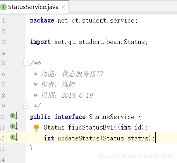Click line number 1 in gutter

point(3,21)
